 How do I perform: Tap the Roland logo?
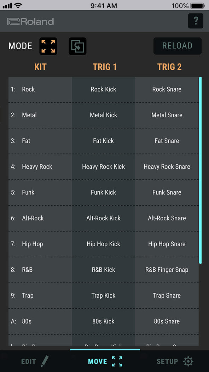(30, 22)
